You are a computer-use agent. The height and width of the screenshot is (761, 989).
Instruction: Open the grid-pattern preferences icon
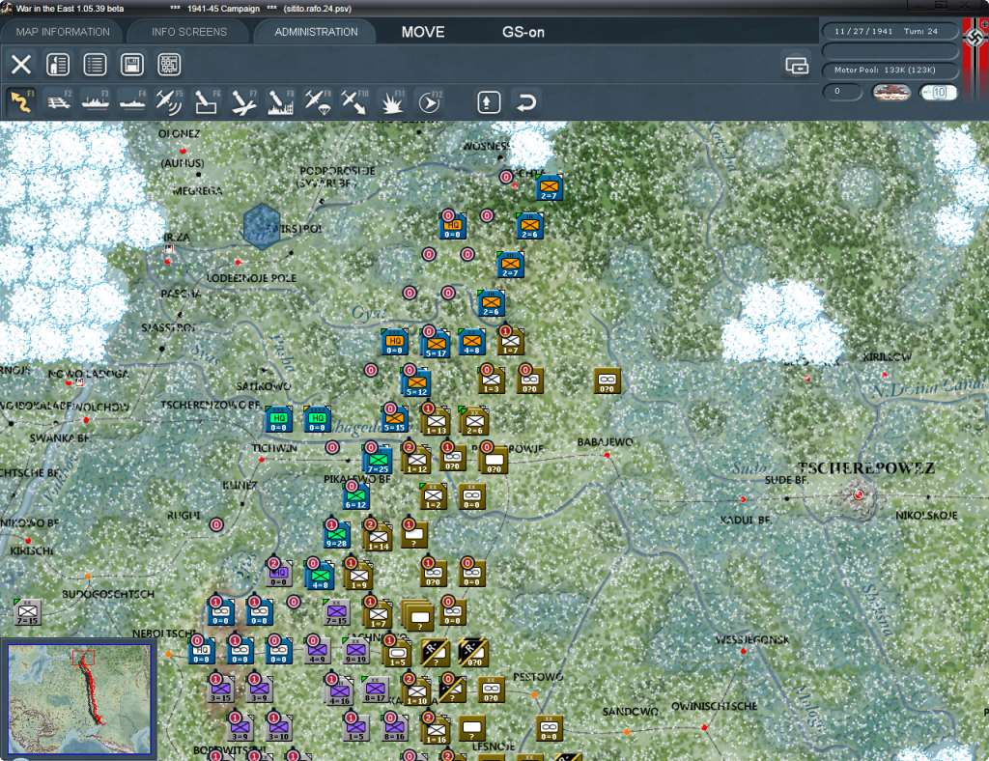tap(169, 65)
